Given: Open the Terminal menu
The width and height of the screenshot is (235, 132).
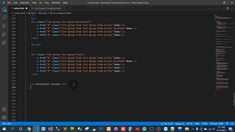Looking at the screenshot, I should point(56,3).
